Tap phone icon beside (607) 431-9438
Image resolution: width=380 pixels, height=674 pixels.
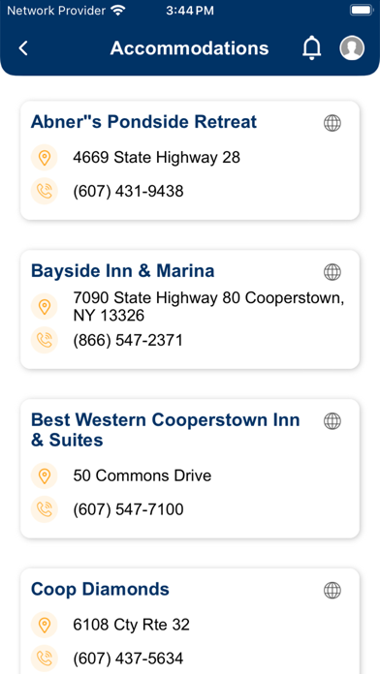(45, 192)
